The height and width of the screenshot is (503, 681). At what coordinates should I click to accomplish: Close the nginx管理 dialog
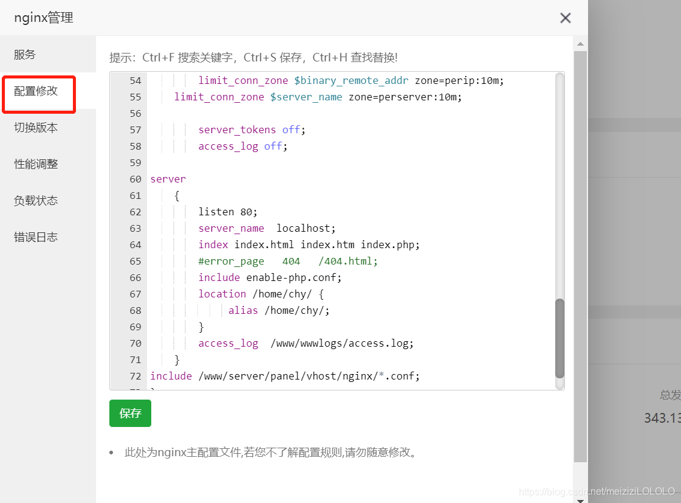point(565,18)
